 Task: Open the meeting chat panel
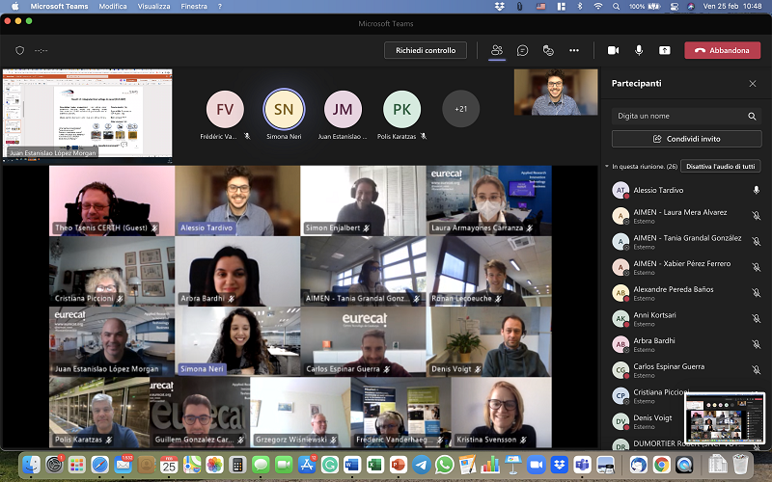[522, 50]
